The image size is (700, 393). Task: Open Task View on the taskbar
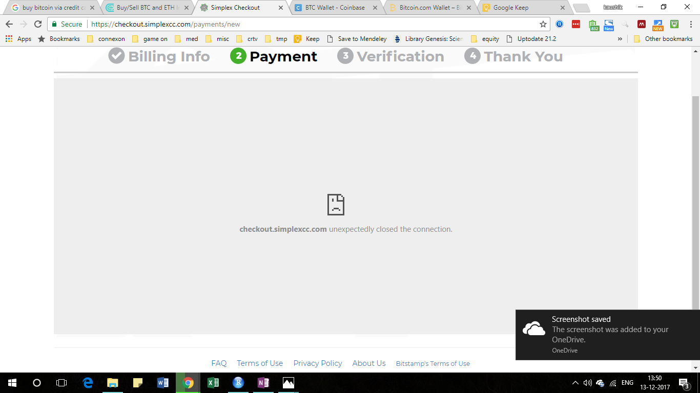coord(61,383)
